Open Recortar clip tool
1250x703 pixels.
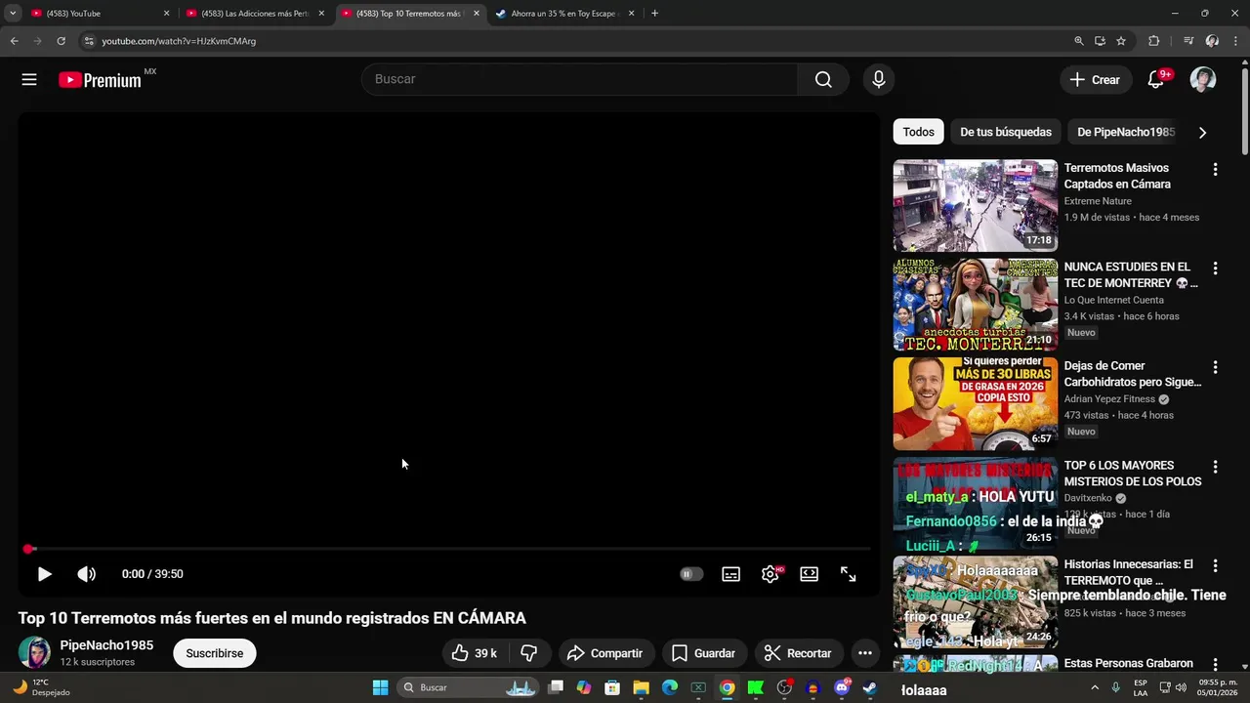[798, 653]
